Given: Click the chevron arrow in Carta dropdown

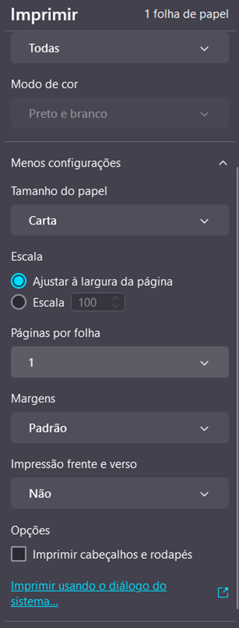Looking at the screenshot, I should tap(204, 221).
